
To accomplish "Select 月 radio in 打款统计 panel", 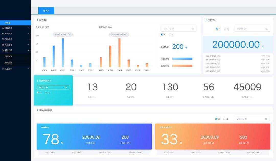I will (x=225, y=29).
